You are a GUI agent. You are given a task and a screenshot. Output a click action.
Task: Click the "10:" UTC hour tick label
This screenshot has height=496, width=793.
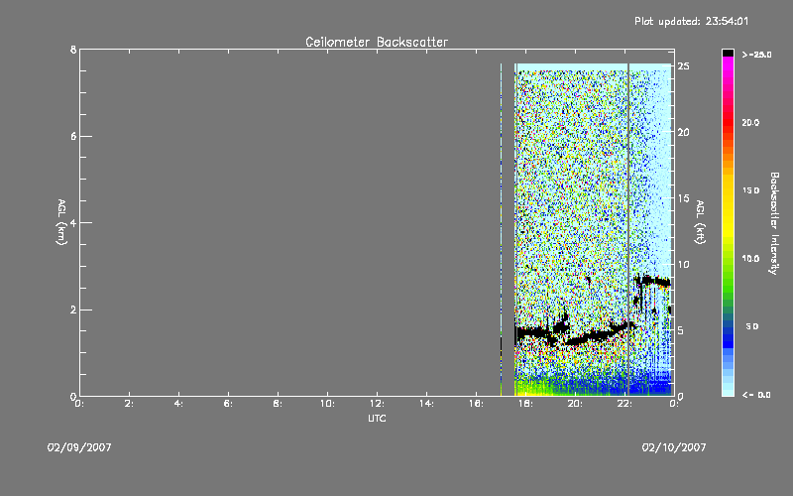coord(327,404)
